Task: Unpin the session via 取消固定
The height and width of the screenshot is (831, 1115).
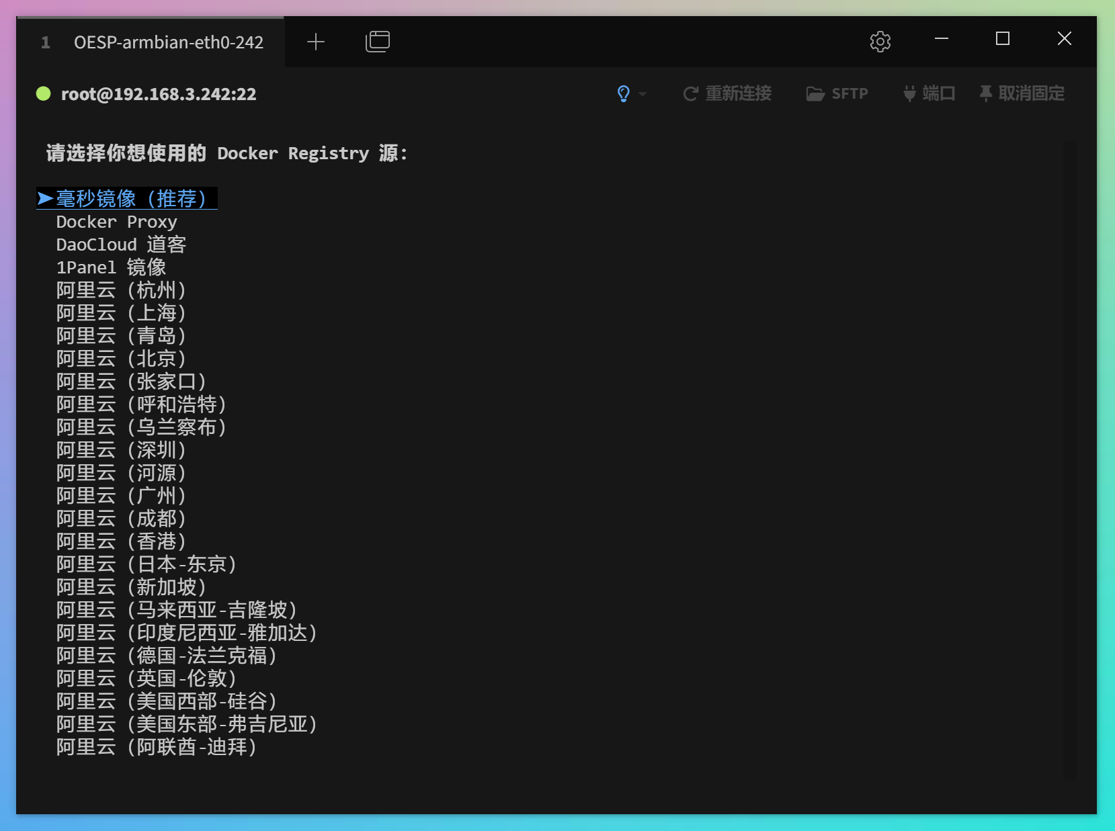Action: click(x=1021, y=93)
